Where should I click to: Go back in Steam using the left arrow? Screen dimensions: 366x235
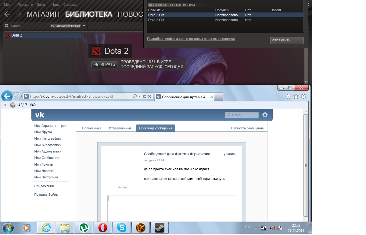[7, 14]
